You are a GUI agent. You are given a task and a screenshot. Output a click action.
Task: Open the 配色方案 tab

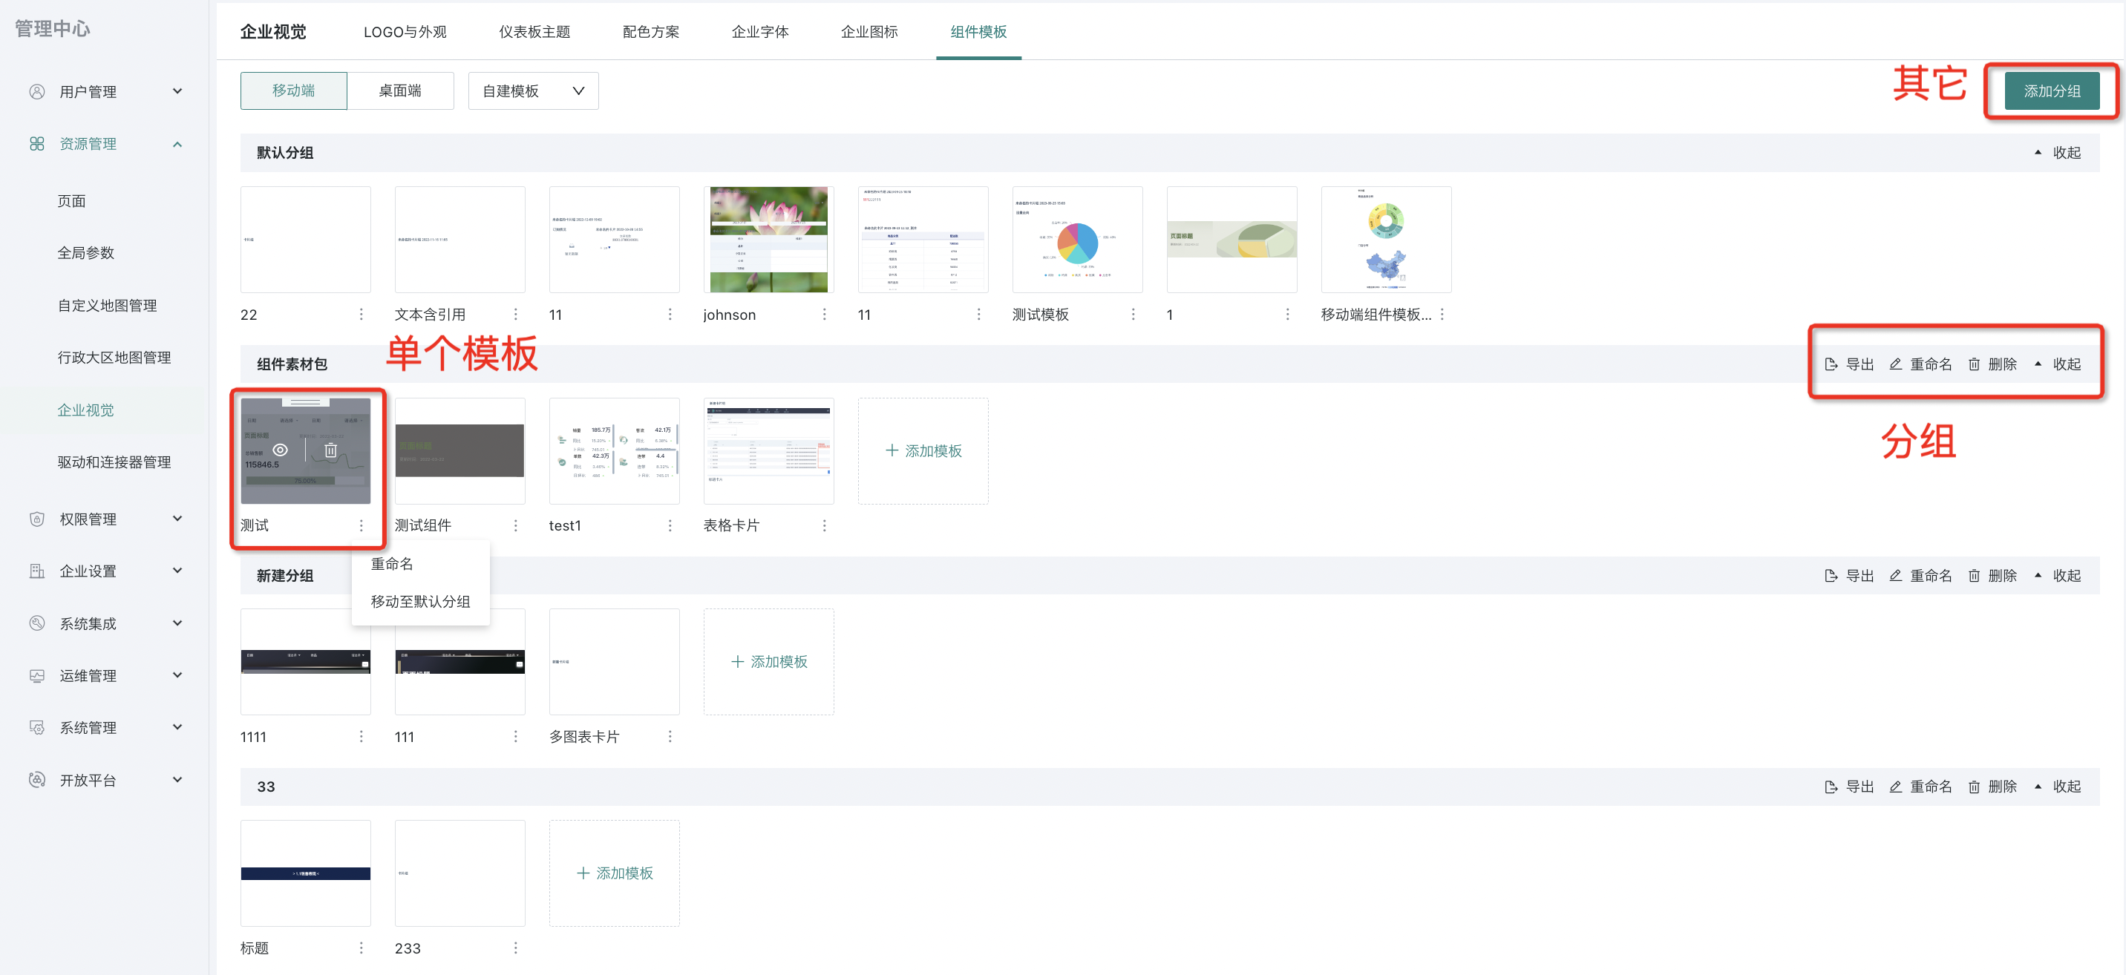click(651, 31)
